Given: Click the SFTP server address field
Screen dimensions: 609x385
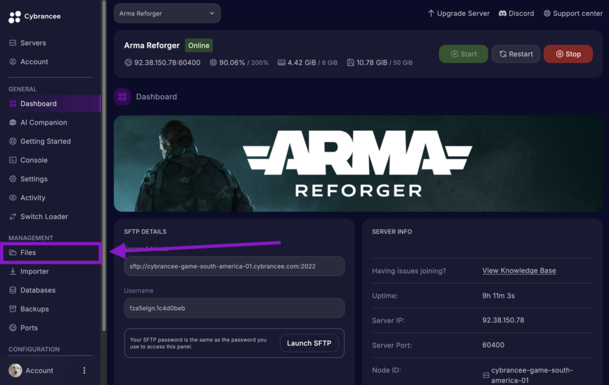Looking at the screenshot, I should pyautogui.click(x=234, y=266).
